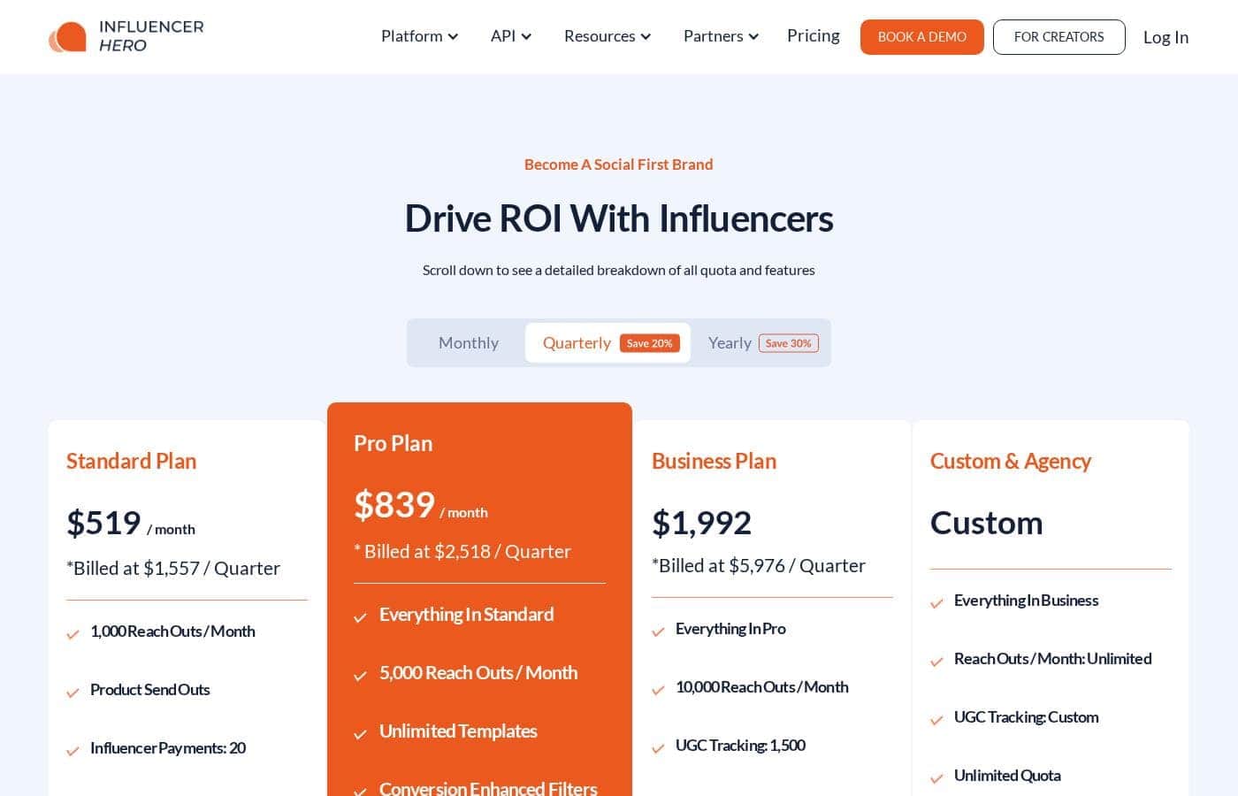Click "Billed at $5,976 / Quarter" text
The image size is (1238, 796).
click(x=759, y=565)
